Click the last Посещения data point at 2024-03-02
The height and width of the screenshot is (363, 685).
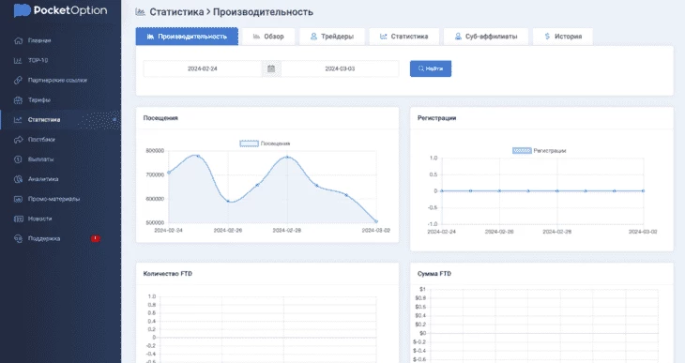[x=376, y=221]
